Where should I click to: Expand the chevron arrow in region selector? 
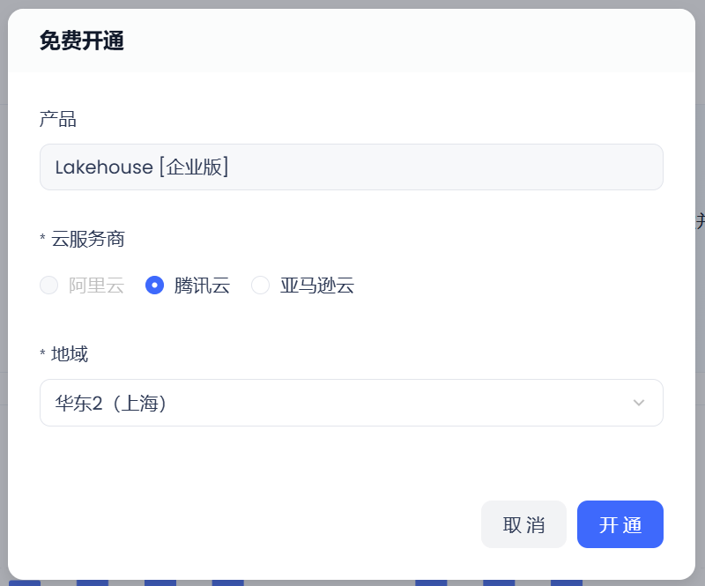coord(639,403)
